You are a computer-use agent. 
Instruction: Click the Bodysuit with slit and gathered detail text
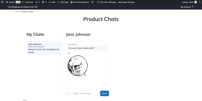44,51
